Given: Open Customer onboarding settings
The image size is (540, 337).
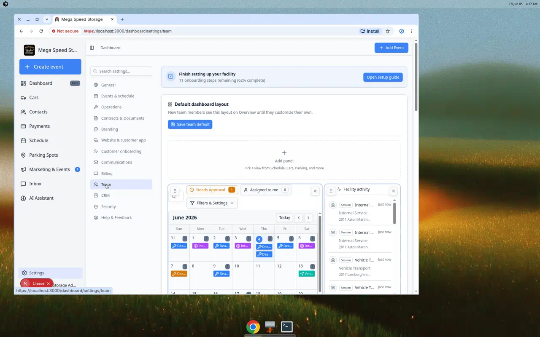Looking at the screenshot, I should pyautogui.click(x=121, y=151).
